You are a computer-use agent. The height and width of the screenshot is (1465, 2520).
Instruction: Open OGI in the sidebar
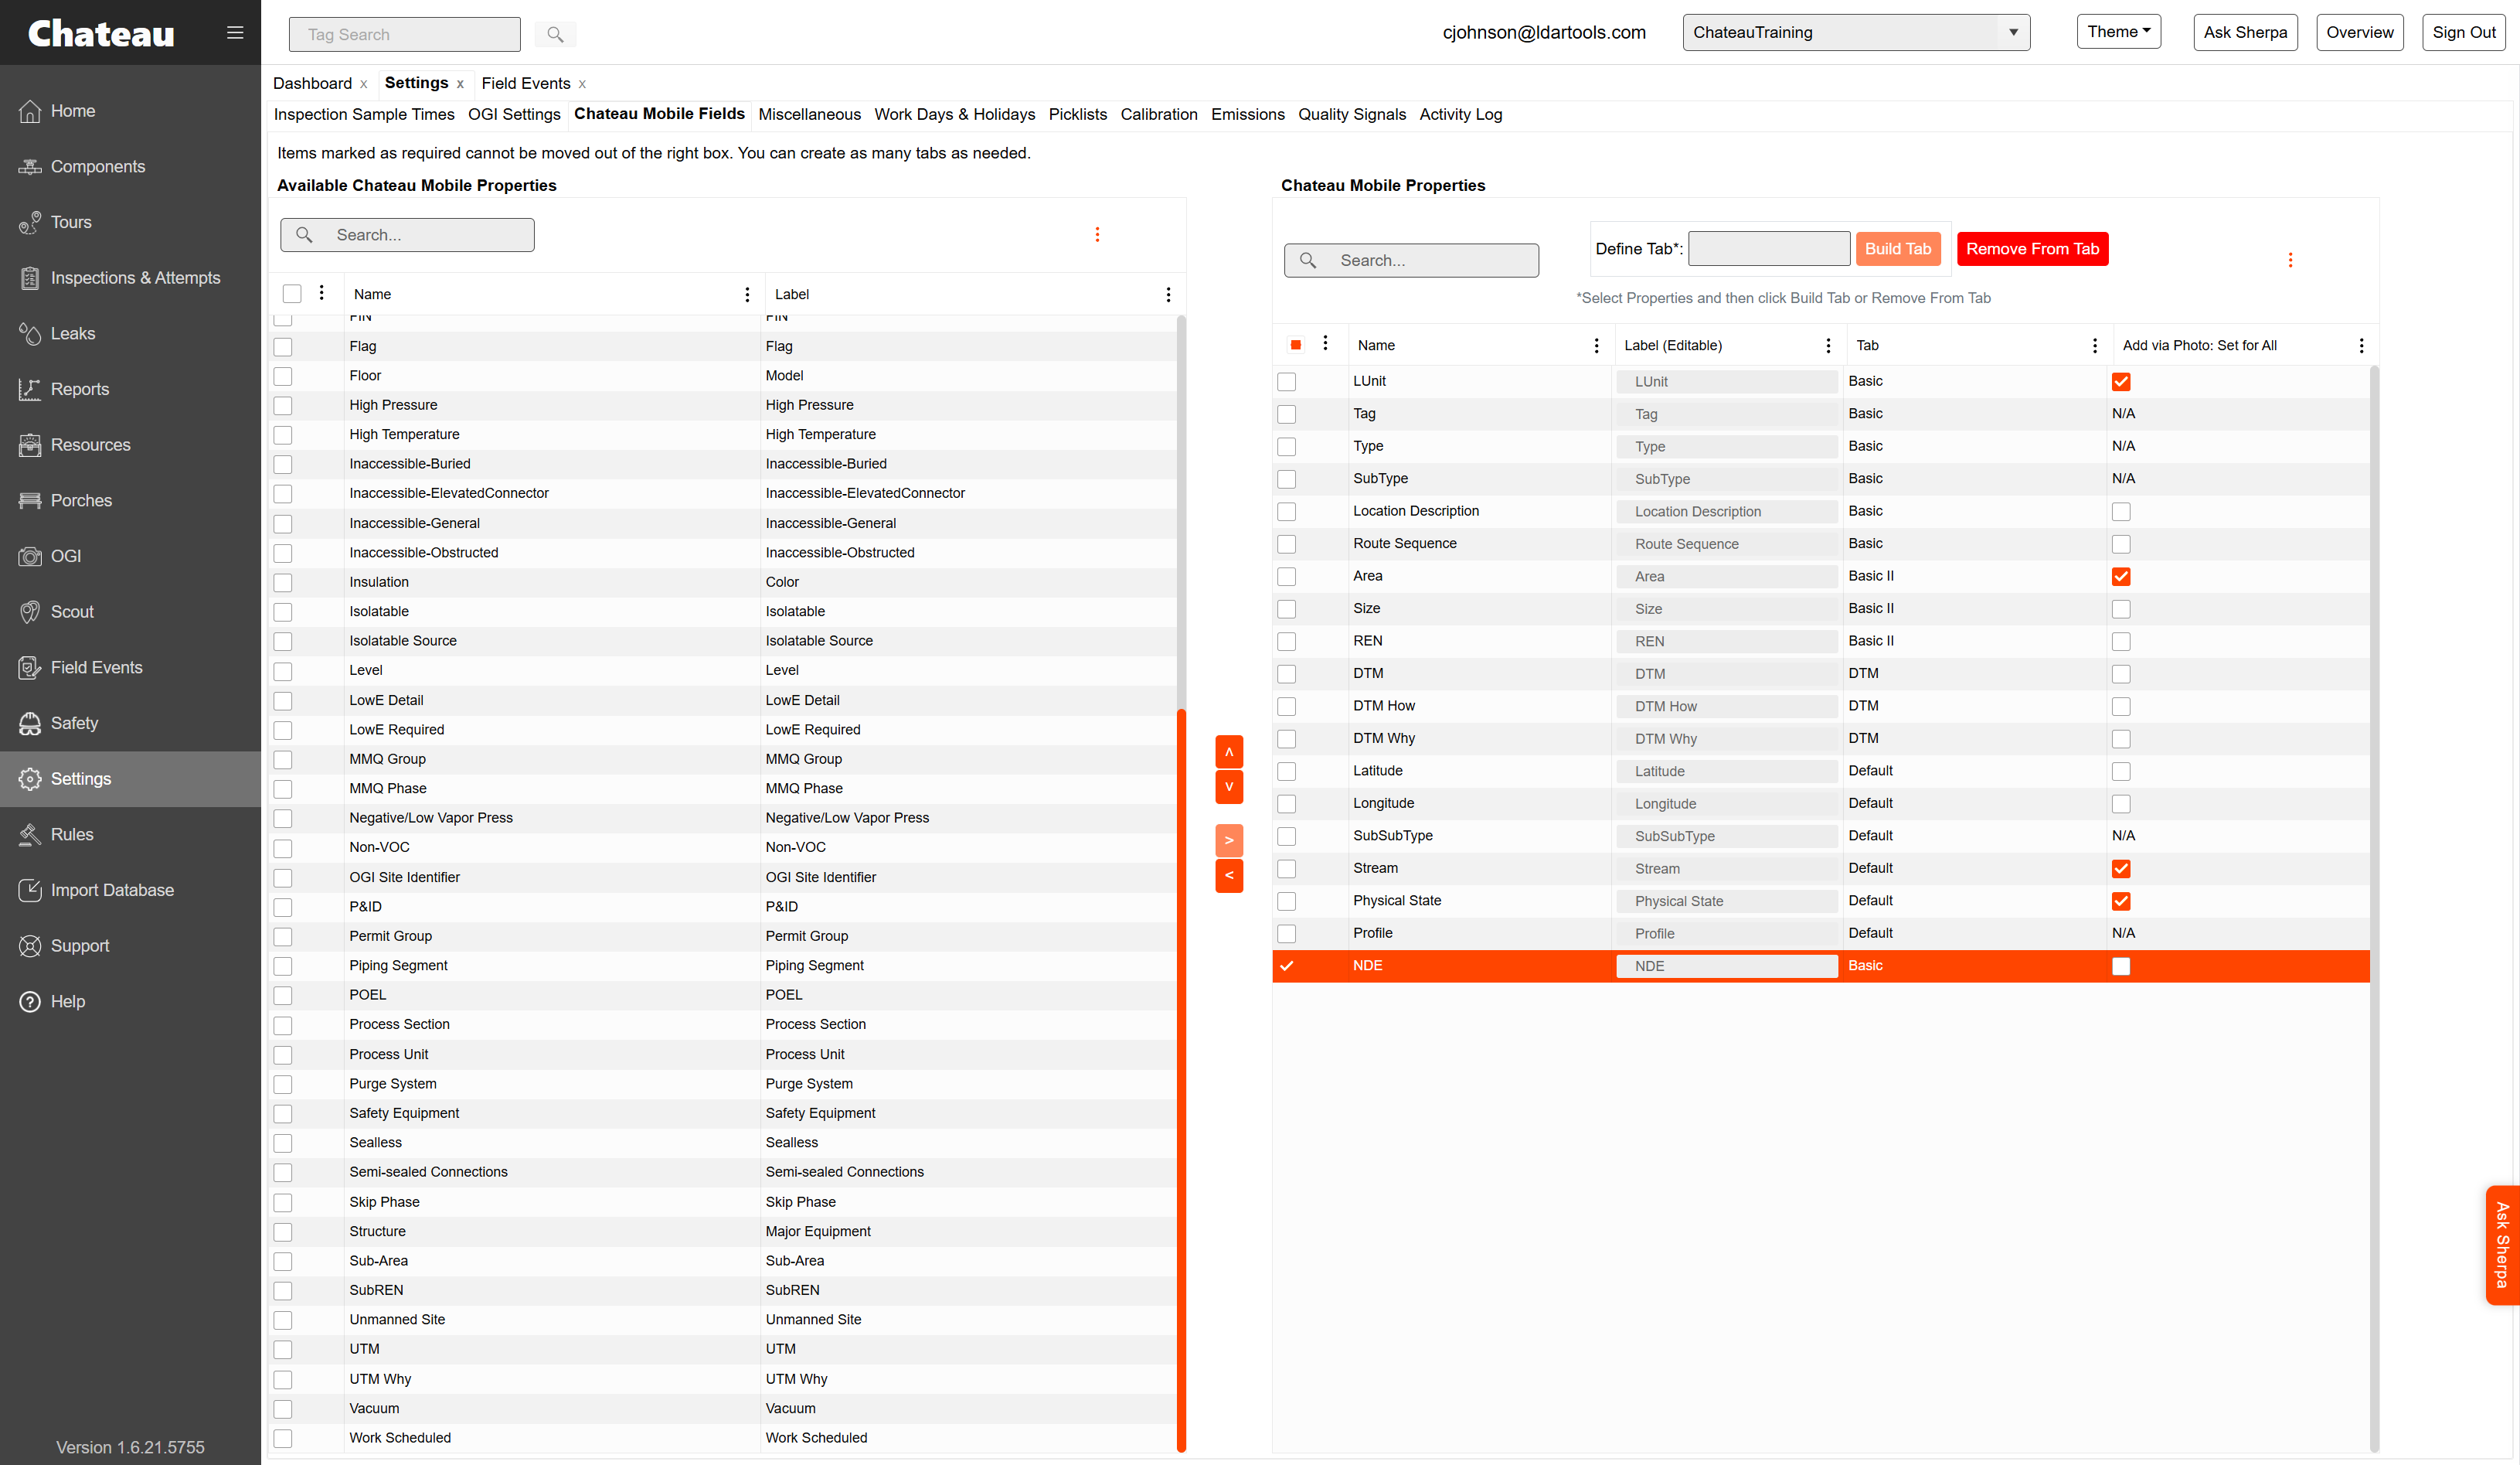point(130,557)
